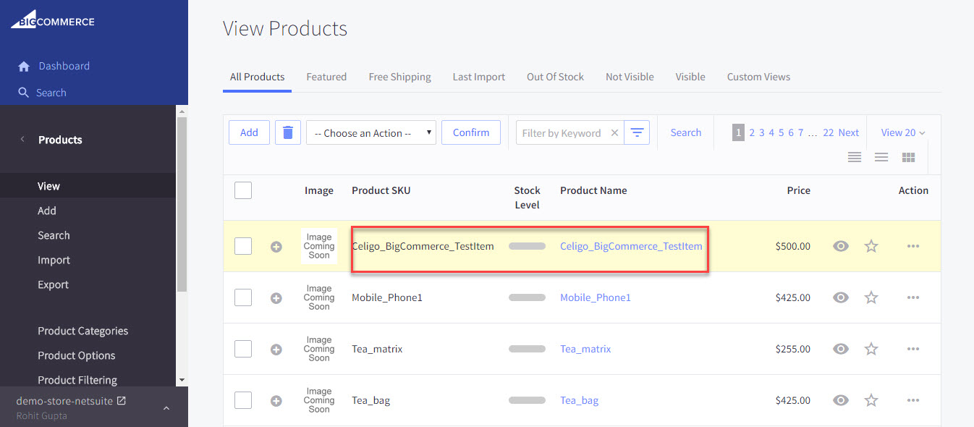Switch to grid view icon
Viewport: 974px width, 427px height.
(909, 157)
